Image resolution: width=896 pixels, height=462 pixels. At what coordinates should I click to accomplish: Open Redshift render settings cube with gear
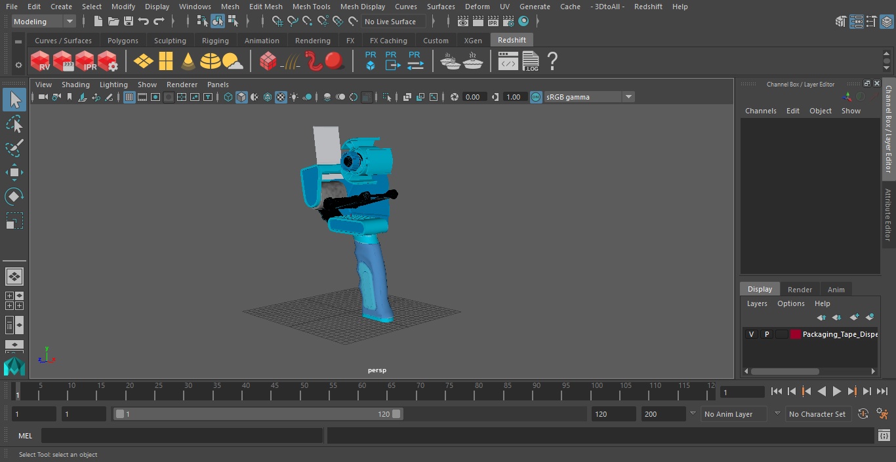108,62
